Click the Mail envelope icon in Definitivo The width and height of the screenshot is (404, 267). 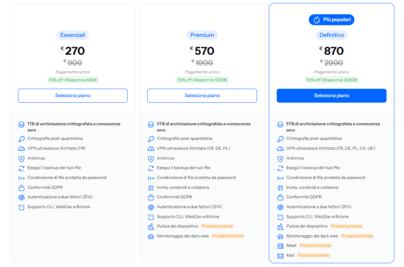click(280, 256)
